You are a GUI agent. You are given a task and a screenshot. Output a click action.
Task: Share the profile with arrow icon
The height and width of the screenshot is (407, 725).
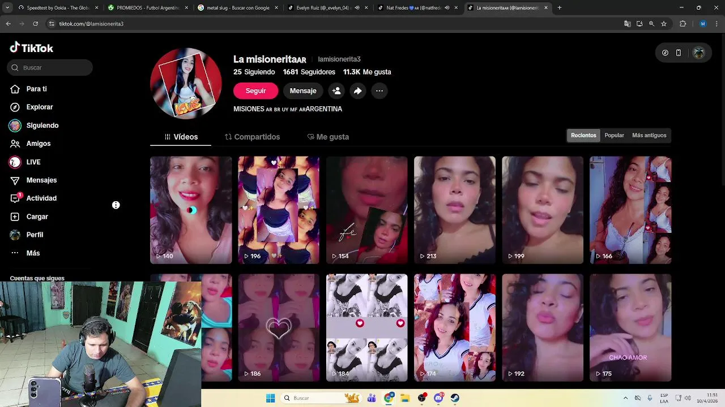pos(358,90)
